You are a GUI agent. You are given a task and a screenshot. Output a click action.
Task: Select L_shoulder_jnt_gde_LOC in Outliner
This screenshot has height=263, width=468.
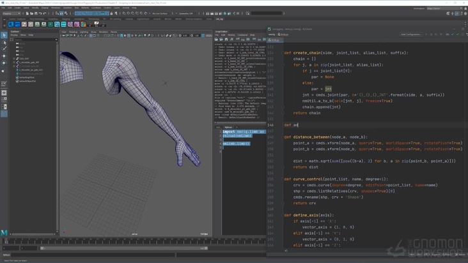(31, 70)
